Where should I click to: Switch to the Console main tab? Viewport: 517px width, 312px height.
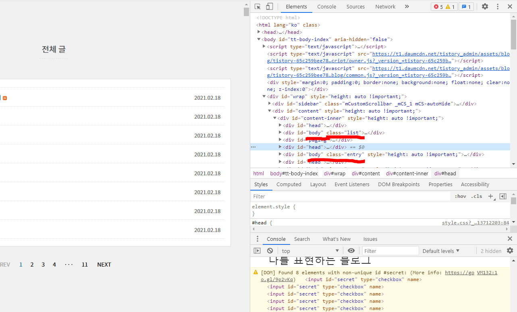pos(326,6)
